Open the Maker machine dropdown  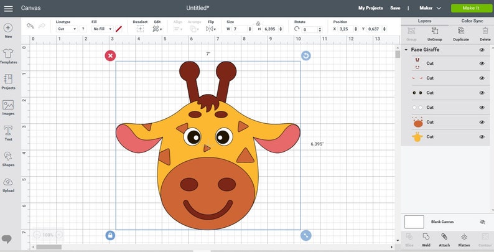click(x=430, y=8)
